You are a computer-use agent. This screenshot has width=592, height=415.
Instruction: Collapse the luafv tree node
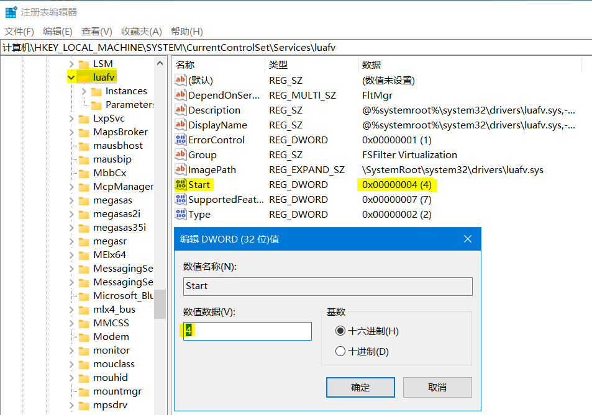tap(71, 78)
